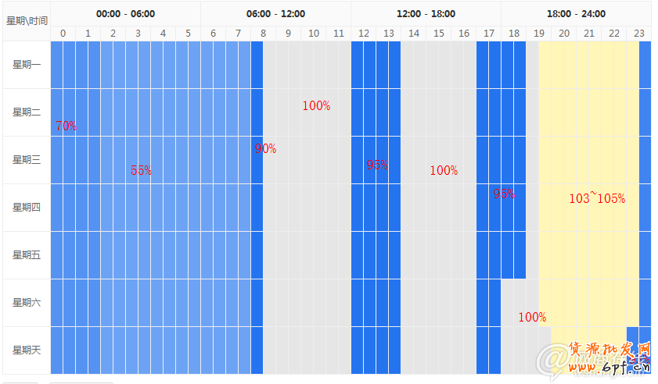
Task: Click the 星期六 row label
Action: tap(27, 302)
